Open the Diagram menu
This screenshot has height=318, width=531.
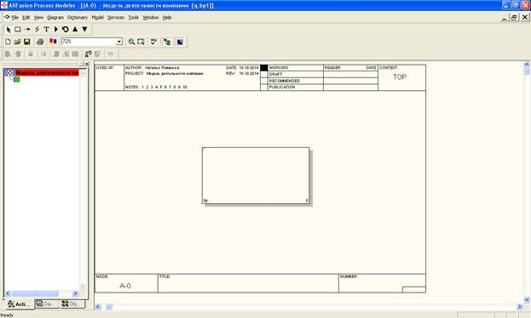pos(55,18)
